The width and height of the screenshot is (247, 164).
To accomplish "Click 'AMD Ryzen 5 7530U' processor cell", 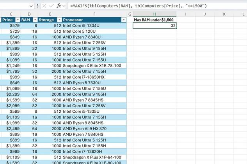I will pos(94,83).
